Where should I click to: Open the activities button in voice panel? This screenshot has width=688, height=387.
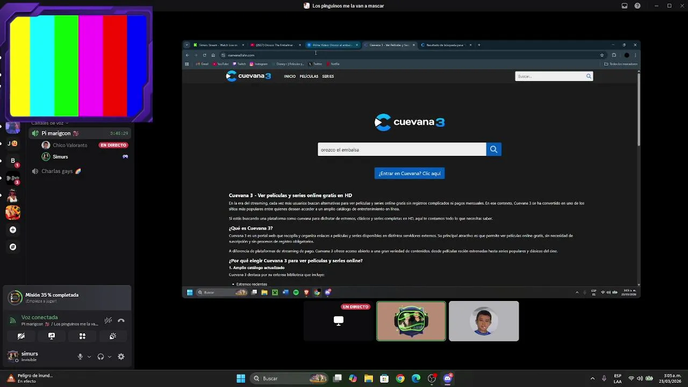coord(82,336)
